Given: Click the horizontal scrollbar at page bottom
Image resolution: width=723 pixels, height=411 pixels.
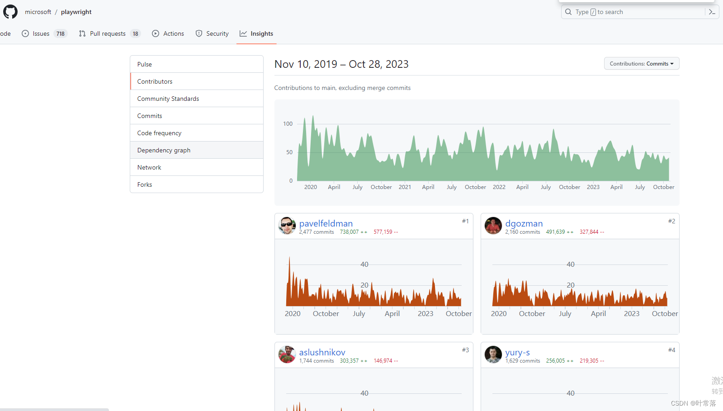Looking at the screenshot, I should 54,410.
